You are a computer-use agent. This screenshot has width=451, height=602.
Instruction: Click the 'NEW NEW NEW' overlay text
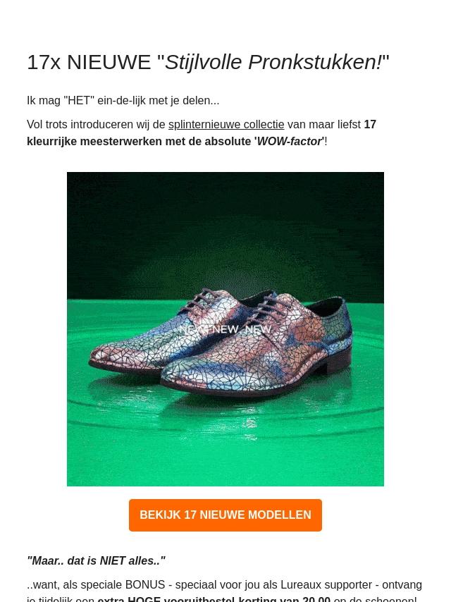[x=225, y=329]
